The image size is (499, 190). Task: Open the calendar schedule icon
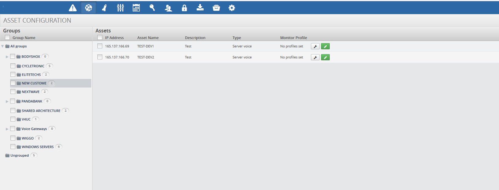[136, 8]
